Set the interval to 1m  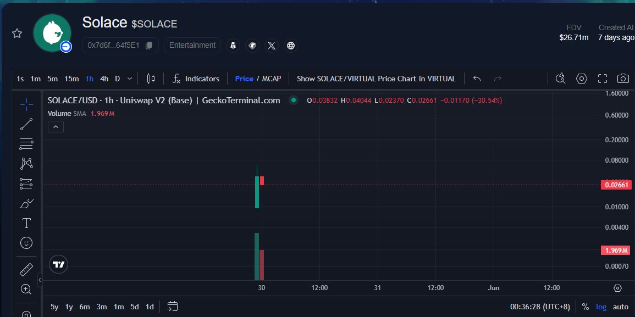(x=36, y=79)
